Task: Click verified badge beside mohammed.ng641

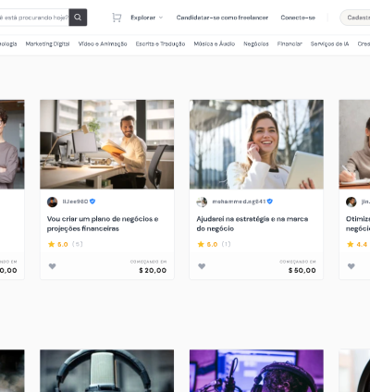Action: [270, 202]
